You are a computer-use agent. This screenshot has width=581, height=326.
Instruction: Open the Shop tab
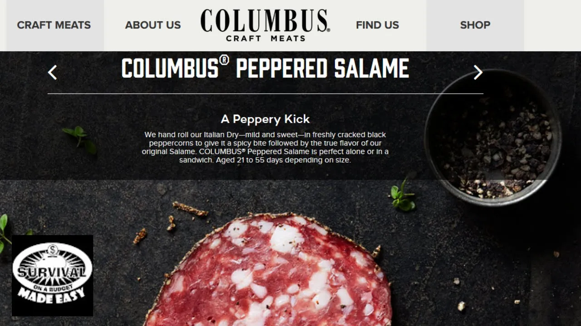475,25
